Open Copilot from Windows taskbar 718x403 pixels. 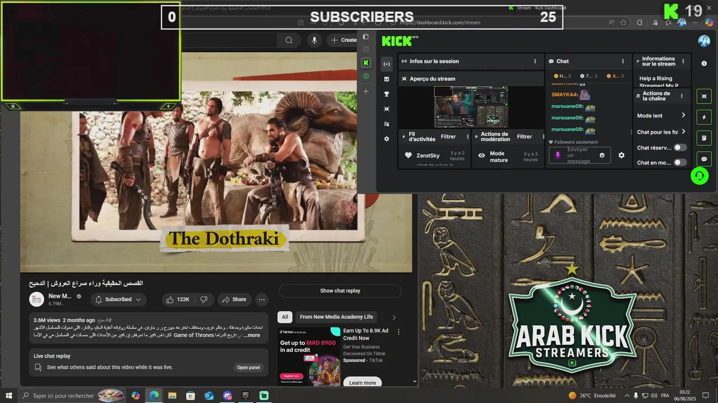pyautogui.click(x=135, y=396)
